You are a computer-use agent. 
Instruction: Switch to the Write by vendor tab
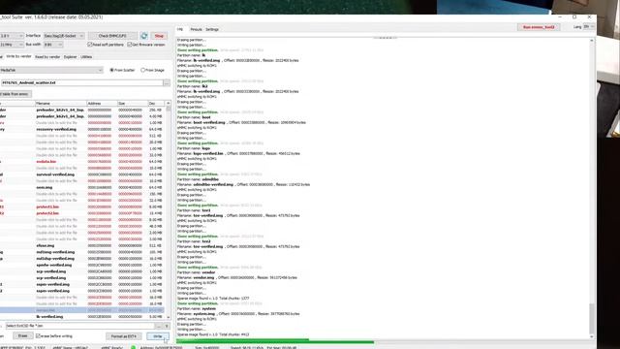18,56
